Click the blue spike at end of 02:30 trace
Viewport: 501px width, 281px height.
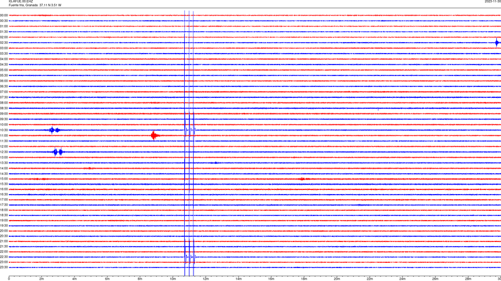tap(497, 43)
